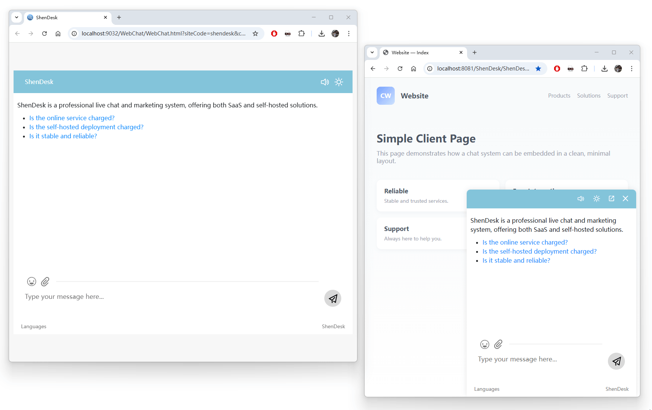Screen dimensions: 652x410
Task: Click emoji icon in large ShenDesk chat
Action: [x=32, y=281]
